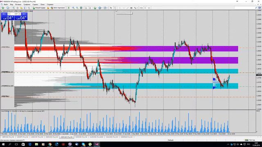Open the chat icon at toolbar right
The image size is (262, 147).
click(260, 8)
